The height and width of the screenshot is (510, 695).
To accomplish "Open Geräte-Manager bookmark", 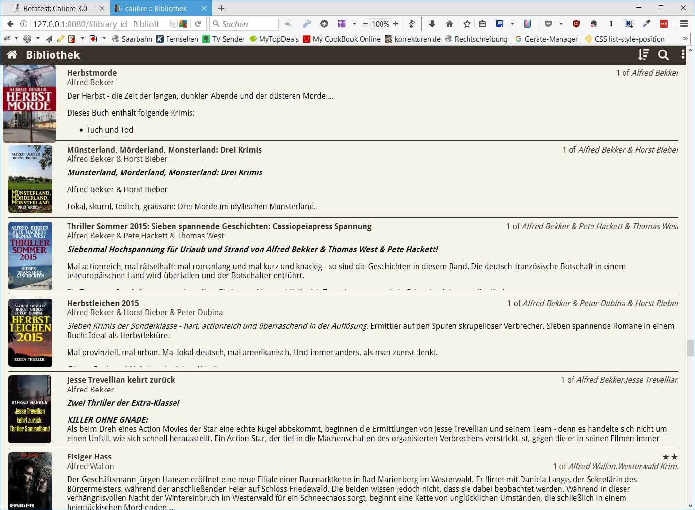I will coord(547,39).
